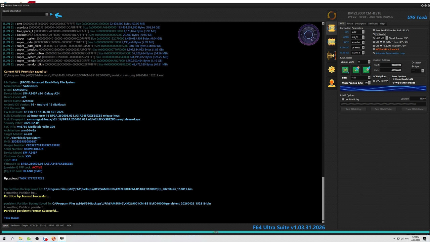
Task: Click the Test RPMB Key button
Action: tap(353, 109)
